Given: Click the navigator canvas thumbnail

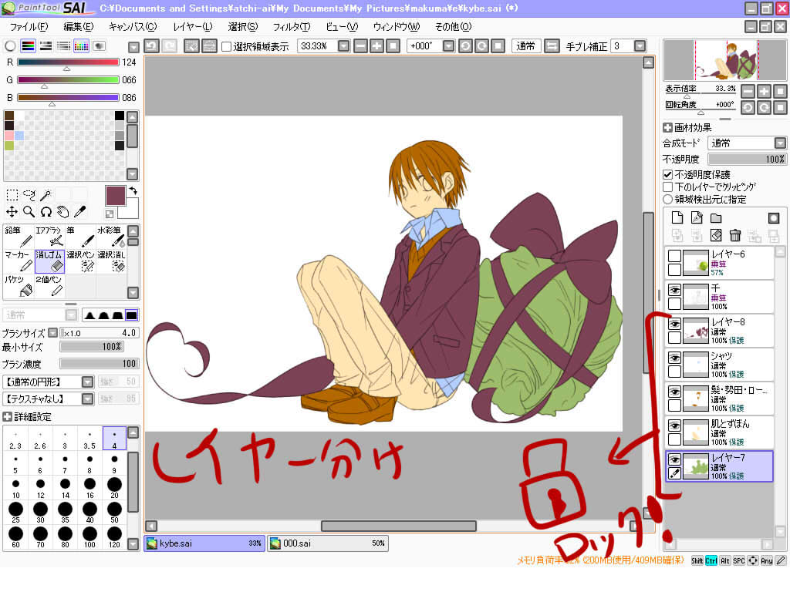Looking at the screenshot, I should [724, 60].
